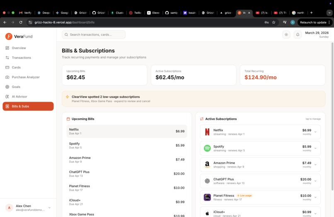Click the Transactions arrows icon
Screen dimensions: 334x217
click(7, 58)
